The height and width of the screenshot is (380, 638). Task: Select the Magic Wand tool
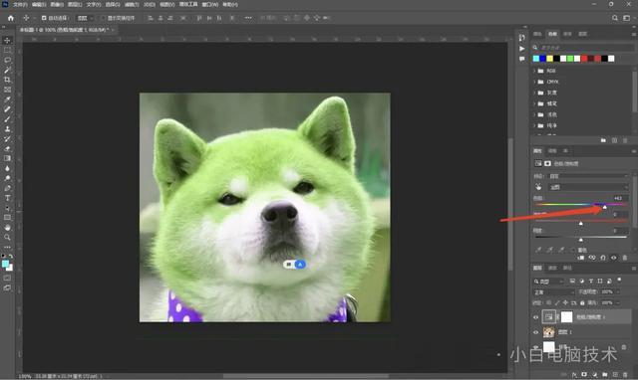7,70
